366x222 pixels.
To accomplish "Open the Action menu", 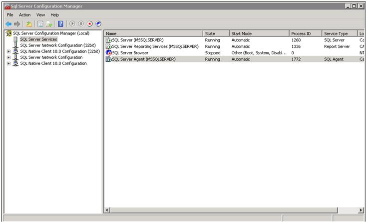I will [x=25, y=15].
